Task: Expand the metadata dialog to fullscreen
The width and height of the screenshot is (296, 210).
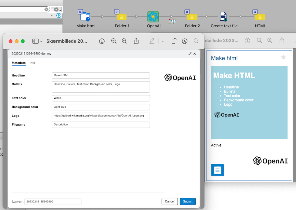Action: (x=190, y=54)
